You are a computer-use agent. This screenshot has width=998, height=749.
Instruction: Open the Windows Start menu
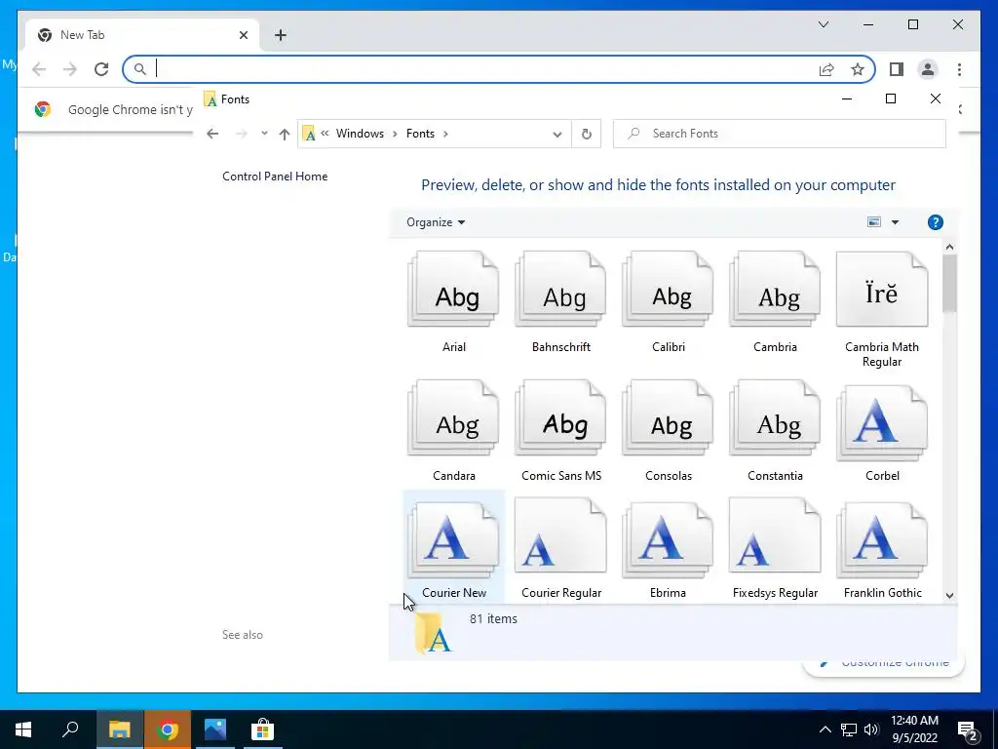(23, 729)
